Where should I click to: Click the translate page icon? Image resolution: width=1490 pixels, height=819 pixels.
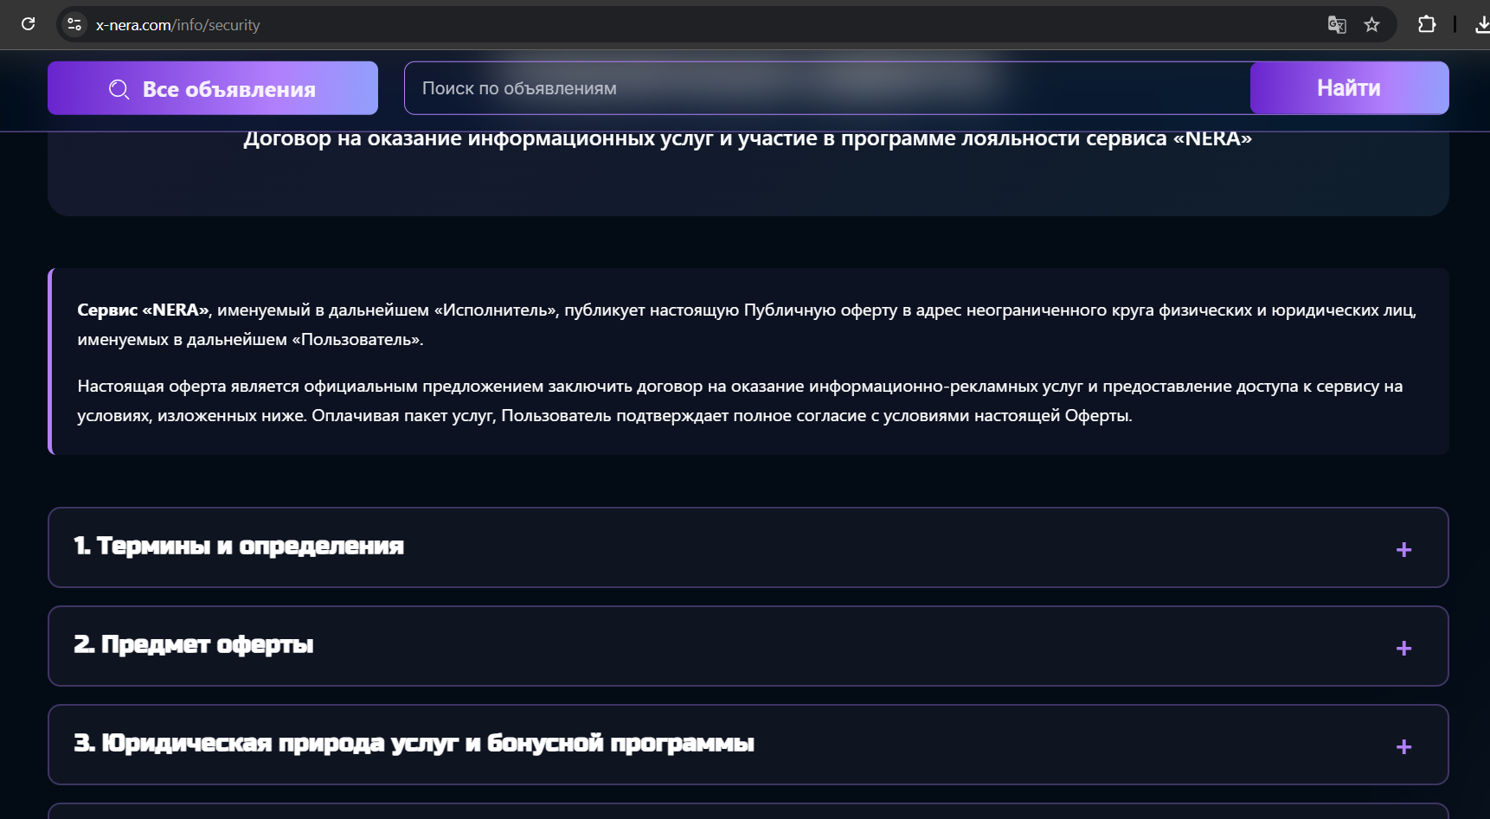pyautogui.click(x=1337, y=25)
